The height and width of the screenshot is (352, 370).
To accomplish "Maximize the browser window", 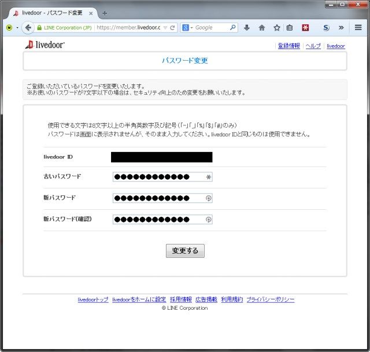I will tap(342, 5).
